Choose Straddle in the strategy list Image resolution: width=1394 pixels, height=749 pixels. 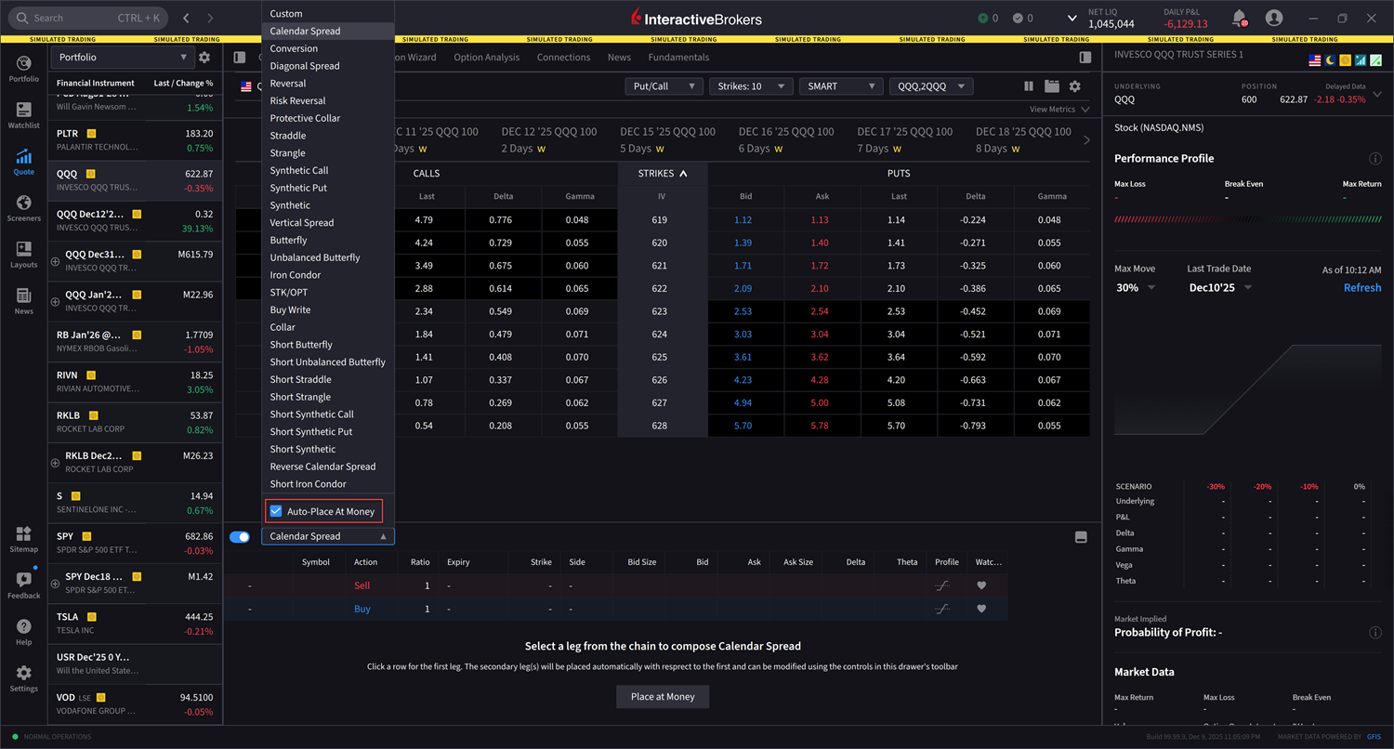(x=288, y=135)
